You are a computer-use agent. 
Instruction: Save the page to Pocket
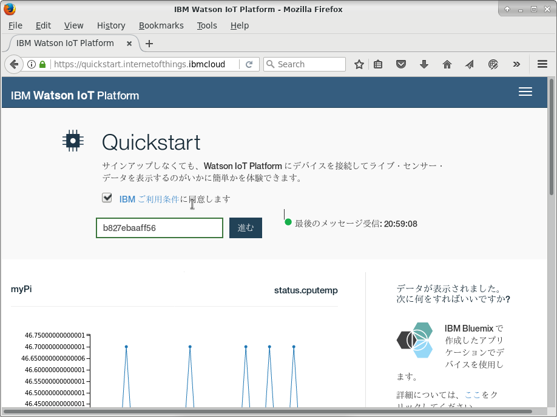point(401,64)
